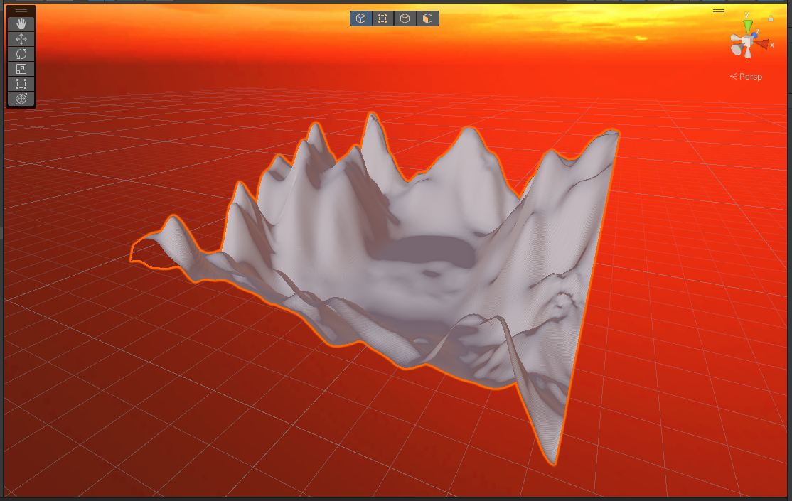Click the tools overlay grip handle
The width and height of the screenshot is (792, 501).
(21, 11)
